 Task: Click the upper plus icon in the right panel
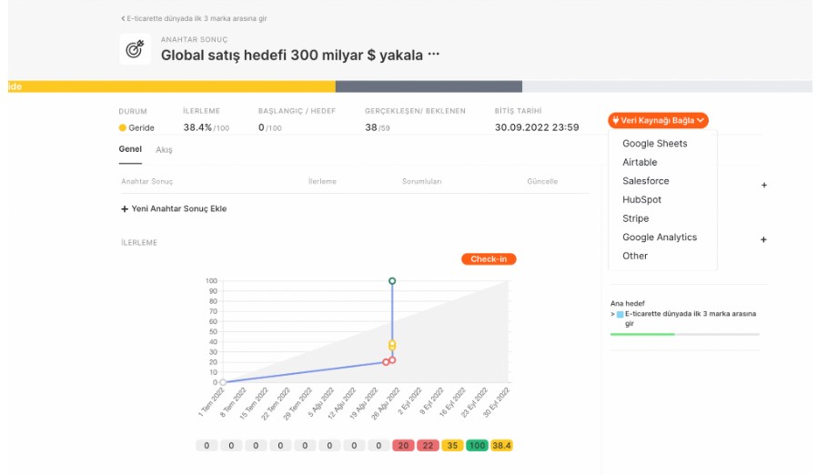tap(764, 185)
